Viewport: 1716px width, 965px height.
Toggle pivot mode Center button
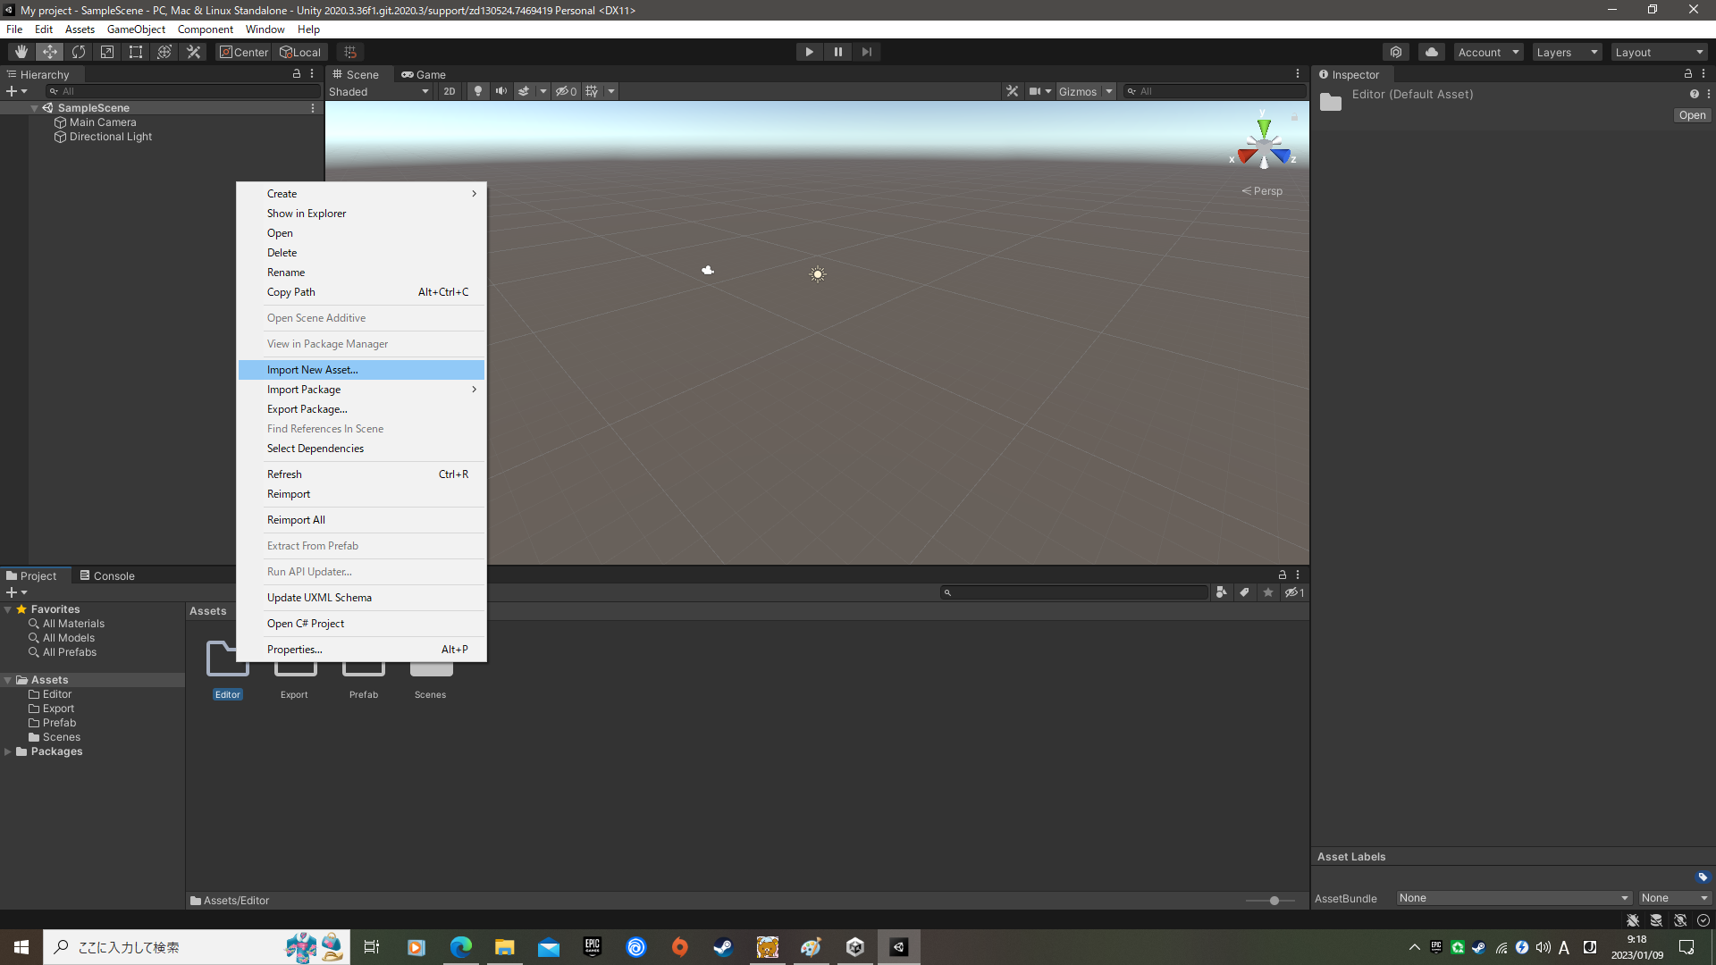tap(243, 52)
